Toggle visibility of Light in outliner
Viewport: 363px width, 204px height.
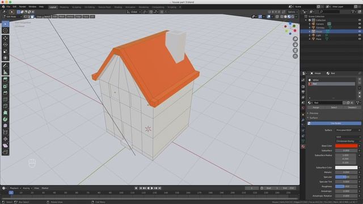click(x=360, y=35)
